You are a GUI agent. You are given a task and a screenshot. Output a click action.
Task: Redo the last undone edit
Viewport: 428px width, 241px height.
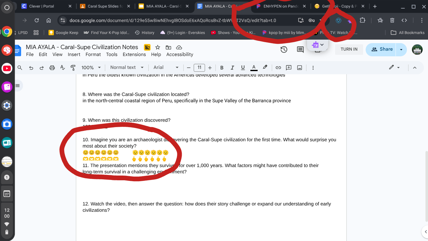(42, 68)
